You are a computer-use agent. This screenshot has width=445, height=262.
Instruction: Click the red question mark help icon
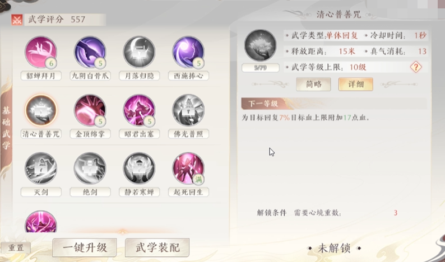pos(416,67)
